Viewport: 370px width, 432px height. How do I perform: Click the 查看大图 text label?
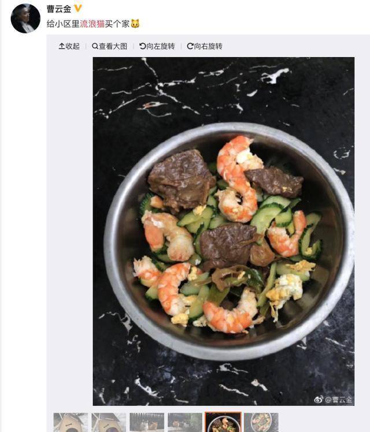(113, 46)
